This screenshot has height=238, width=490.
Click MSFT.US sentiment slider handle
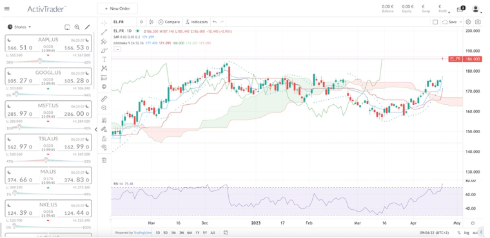[19, 127]
